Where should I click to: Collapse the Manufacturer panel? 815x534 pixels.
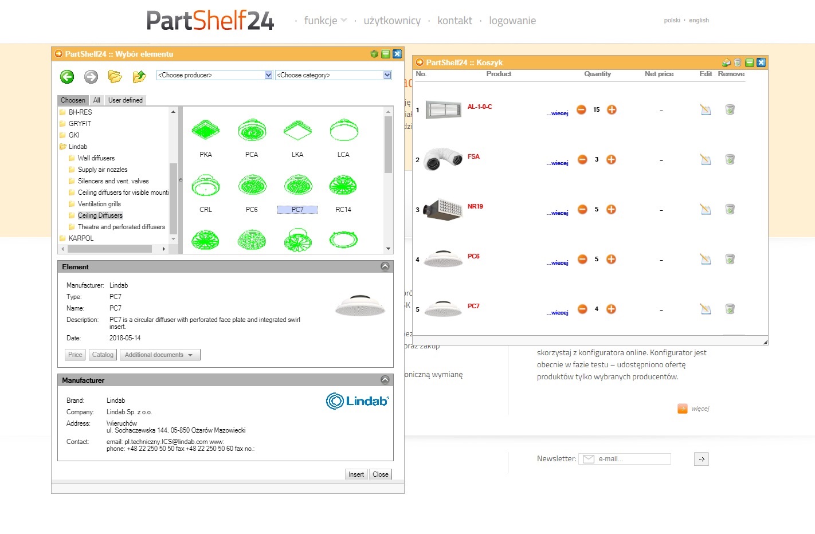[385, 380]
